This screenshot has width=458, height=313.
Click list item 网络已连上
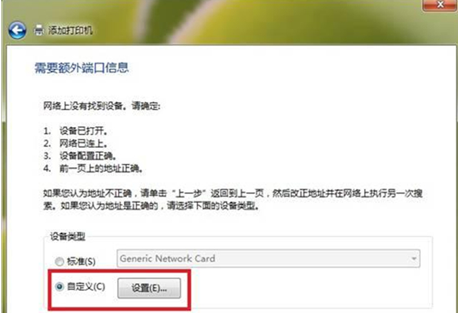pyautogui.click(x=83, y=143)
